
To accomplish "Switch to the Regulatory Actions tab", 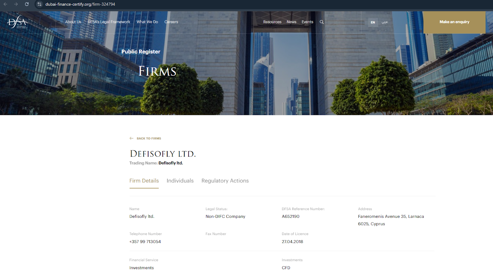I will tap(225, 181).
